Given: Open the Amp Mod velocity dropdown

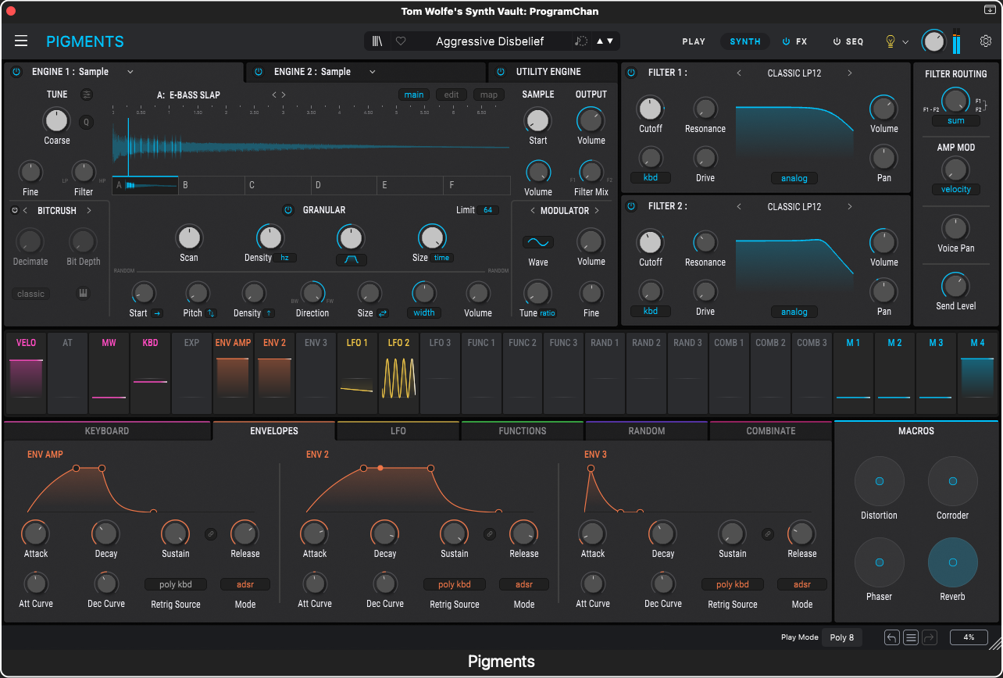Looking at the screenshot, I should 956,189.
